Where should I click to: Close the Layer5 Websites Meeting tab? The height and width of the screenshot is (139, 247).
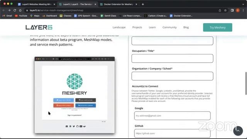pyautogui.click(x=54, y=4)
